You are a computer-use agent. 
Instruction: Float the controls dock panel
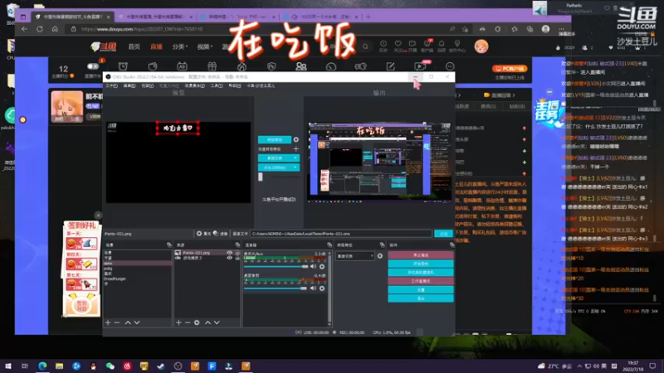pos(452,245)
